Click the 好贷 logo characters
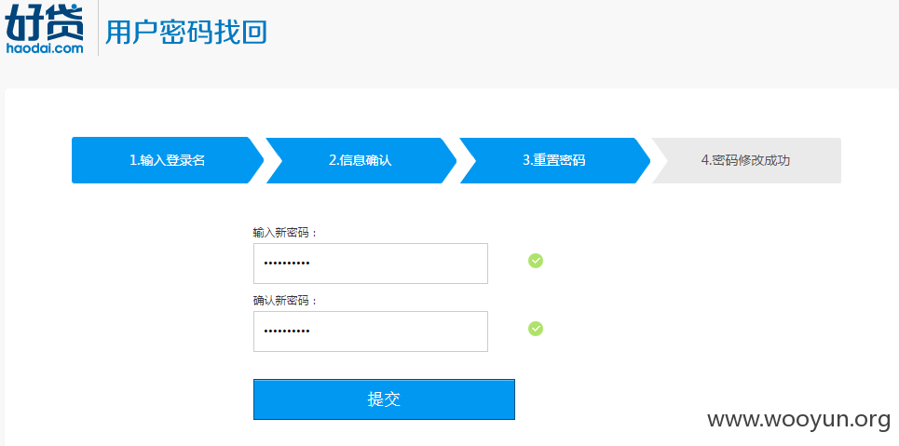 pos(44,23)
